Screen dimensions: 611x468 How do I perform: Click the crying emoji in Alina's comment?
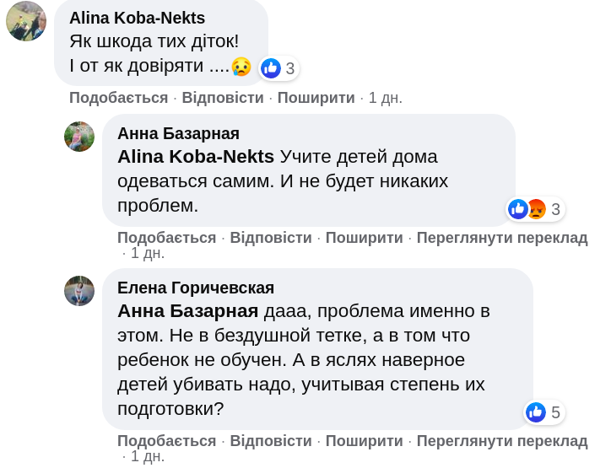tap(241, 66)
